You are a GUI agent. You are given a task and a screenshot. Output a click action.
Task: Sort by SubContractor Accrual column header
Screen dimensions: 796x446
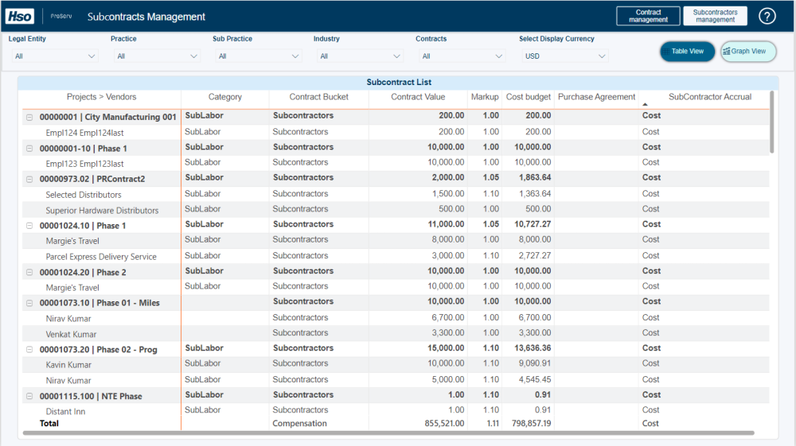[709, 97]
